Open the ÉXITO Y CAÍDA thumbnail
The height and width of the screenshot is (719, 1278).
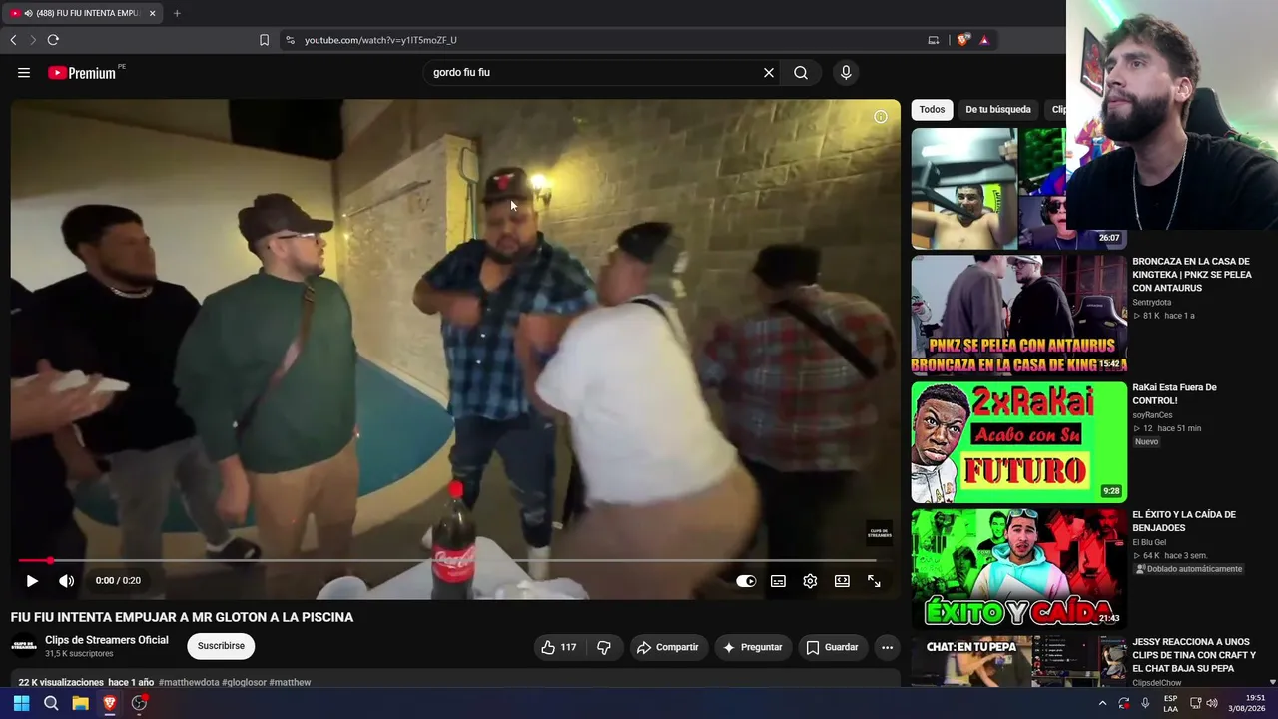(x=1019, y=568)
